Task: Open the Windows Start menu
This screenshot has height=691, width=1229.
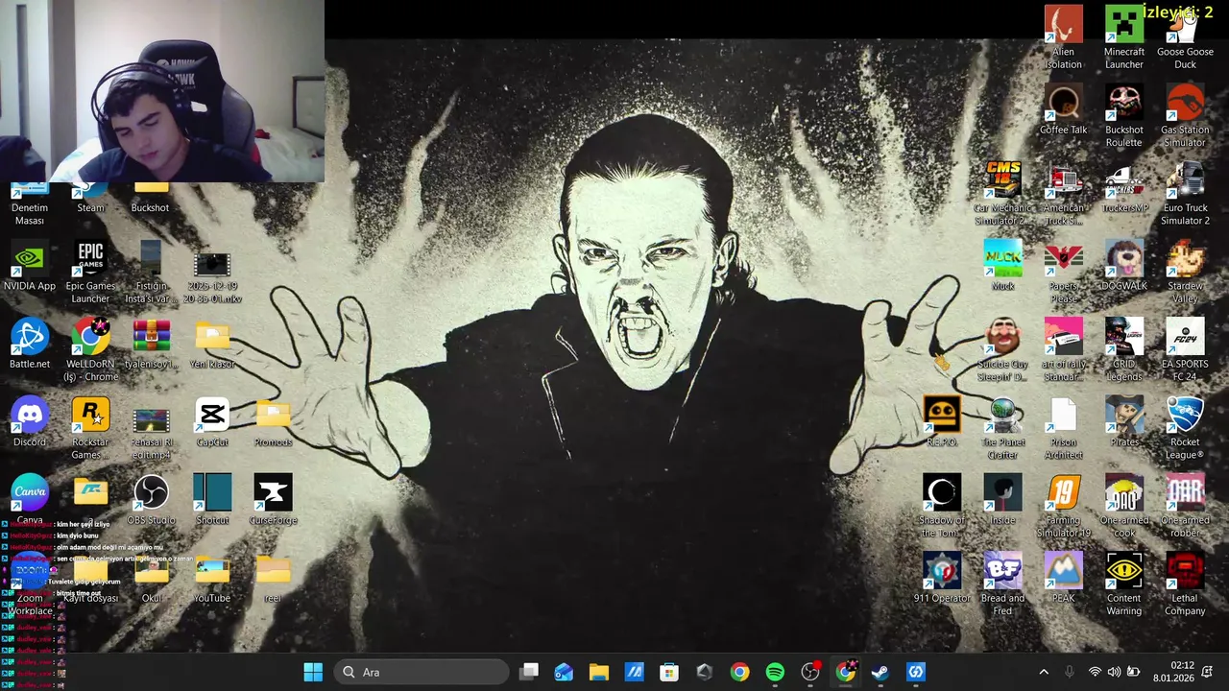Action: (x=313, y=672)
